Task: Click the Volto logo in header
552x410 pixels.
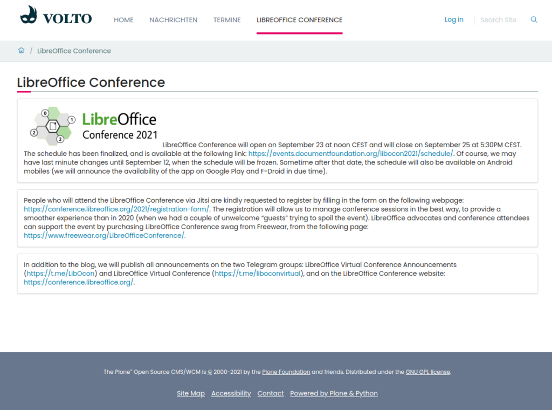Action: (56, 16)
